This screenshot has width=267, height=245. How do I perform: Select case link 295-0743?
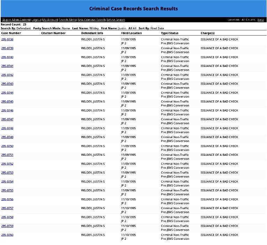(7, 84)
